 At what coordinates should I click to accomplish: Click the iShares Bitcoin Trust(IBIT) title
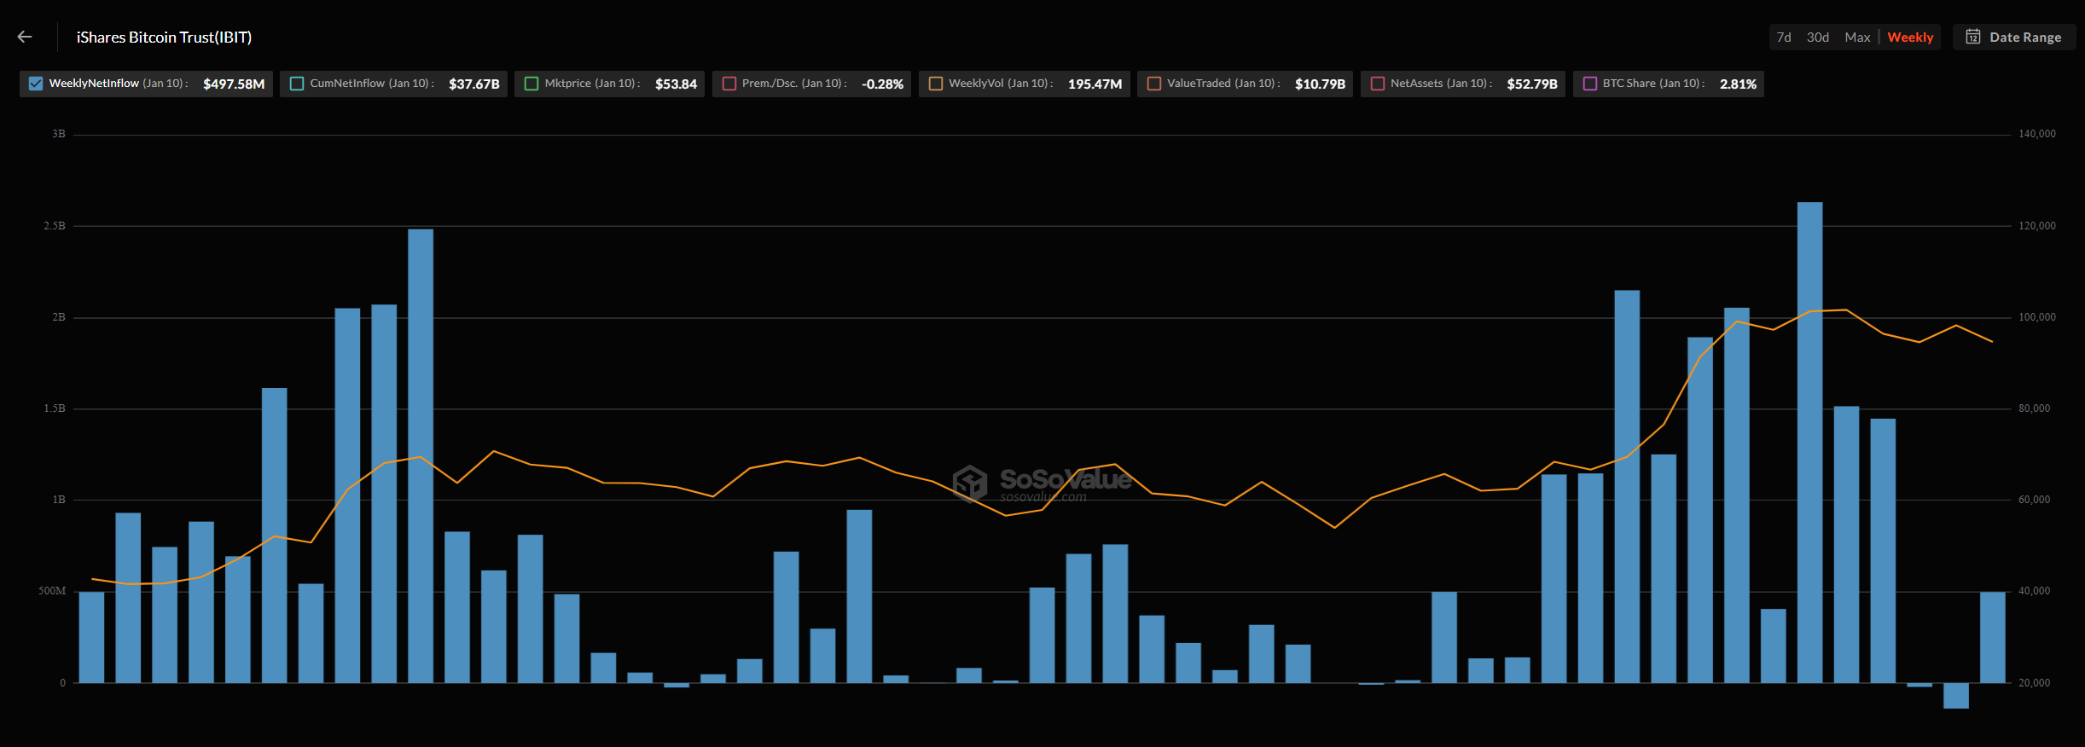pyautogui.click(x=164, y=38)
